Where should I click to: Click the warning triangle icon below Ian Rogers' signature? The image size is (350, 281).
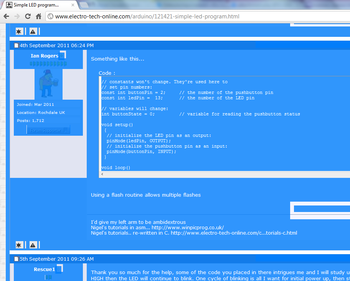pyautogui.click(x=33, y=245)
